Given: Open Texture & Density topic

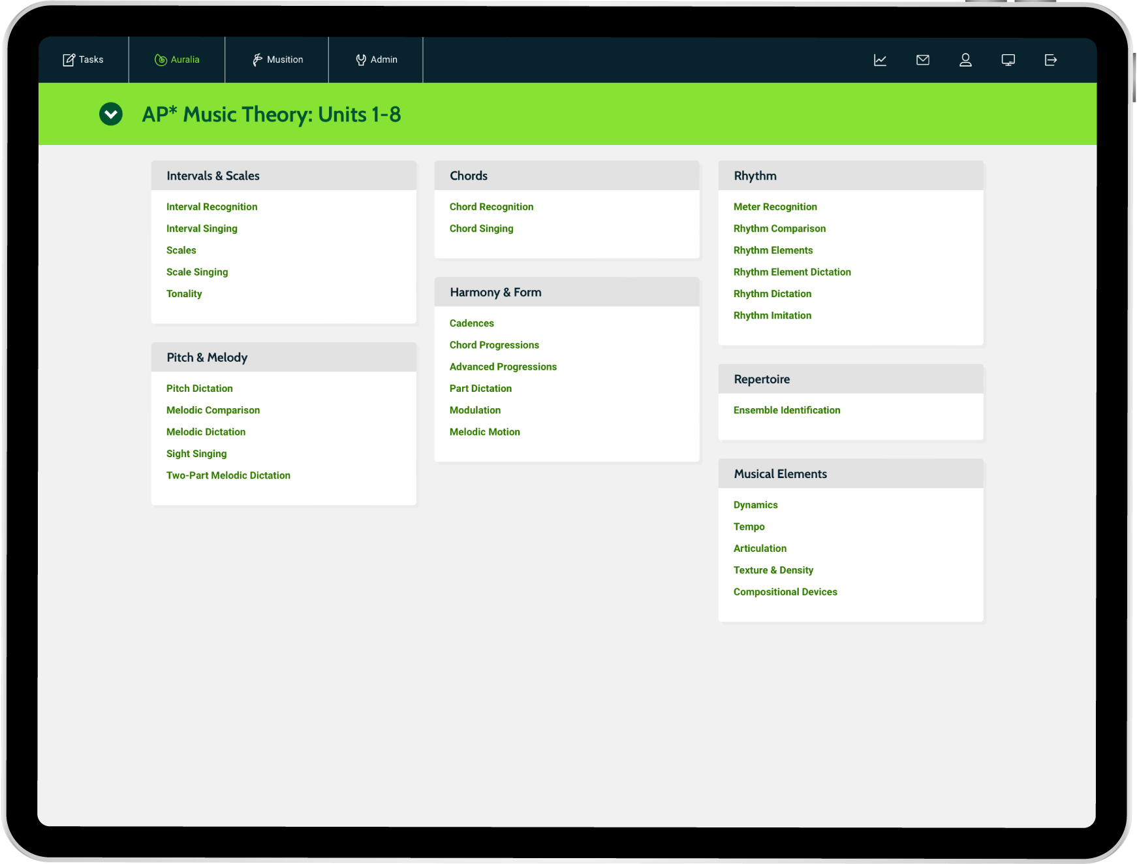Looking at the screenshot, I should (773, 570).
